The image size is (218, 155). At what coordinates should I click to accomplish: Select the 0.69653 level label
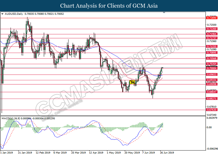pos(212,74)
